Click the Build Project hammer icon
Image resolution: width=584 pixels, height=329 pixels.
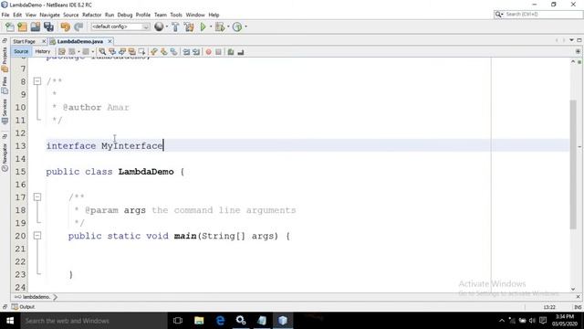point(175,27)
